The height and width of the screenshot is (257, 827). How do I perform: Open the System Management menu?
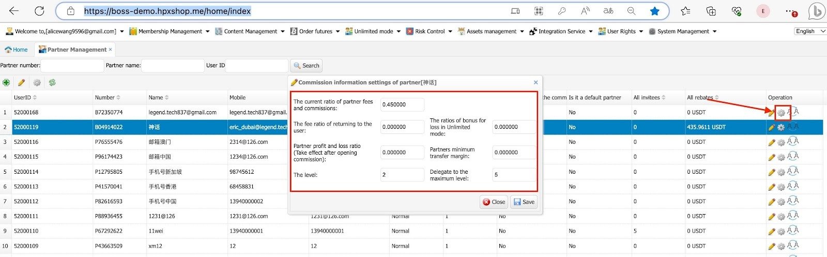[683, 32]
